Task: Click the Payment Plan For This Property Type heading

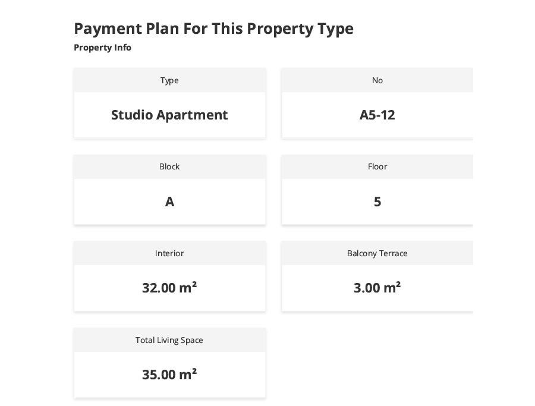Action: pos(213,29)
